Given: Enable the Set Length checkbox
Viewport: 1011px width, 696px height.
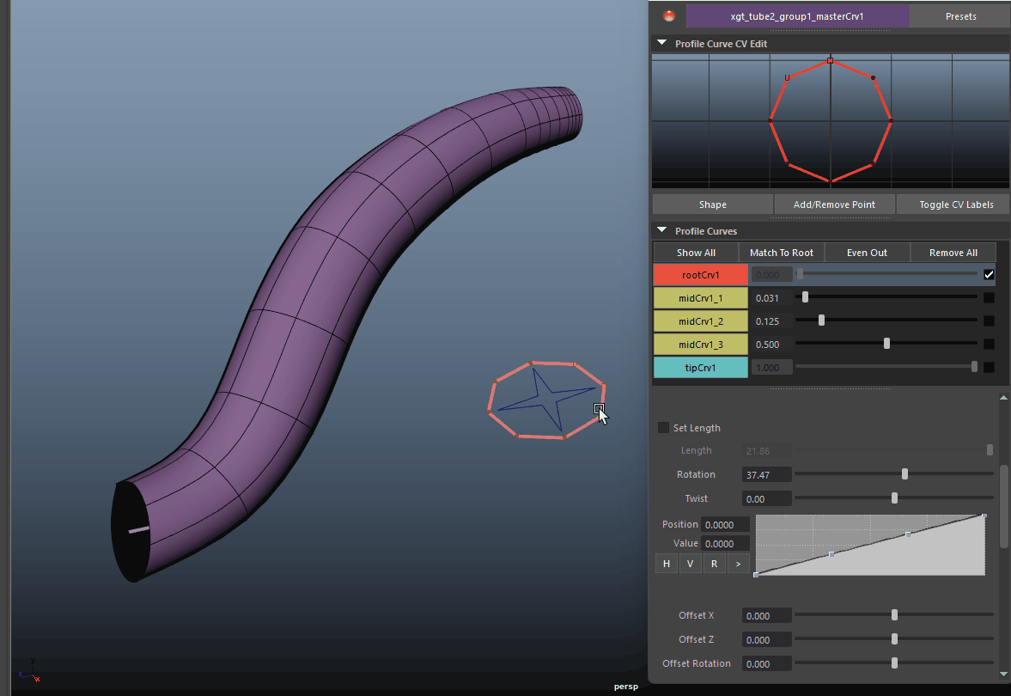Looking at the screenshot, I should 663,428.
